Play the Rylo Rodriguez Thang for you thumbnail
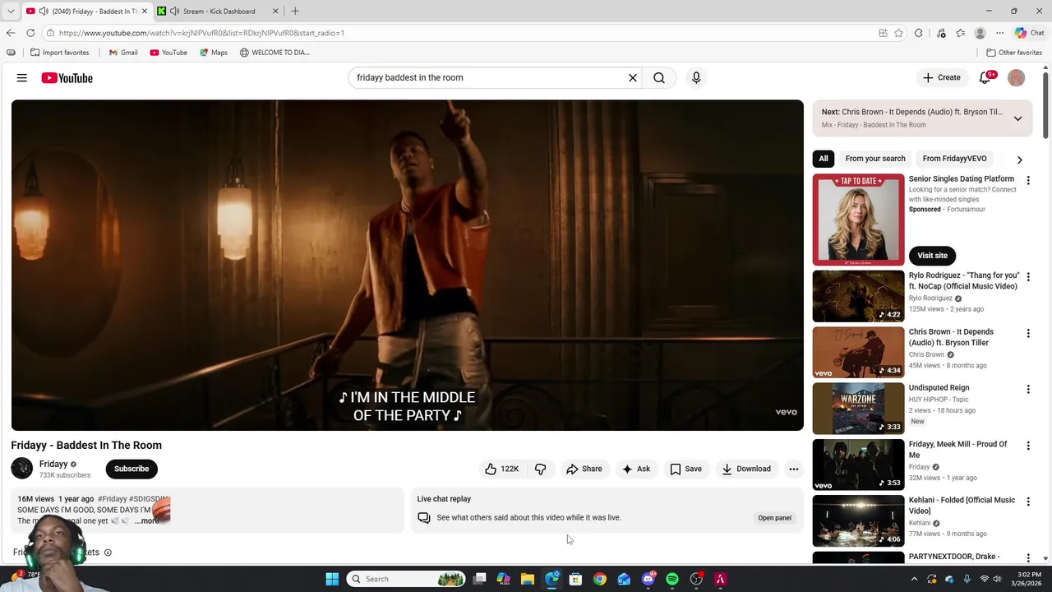Screen dimensions: 1052x592 [858, 296]
